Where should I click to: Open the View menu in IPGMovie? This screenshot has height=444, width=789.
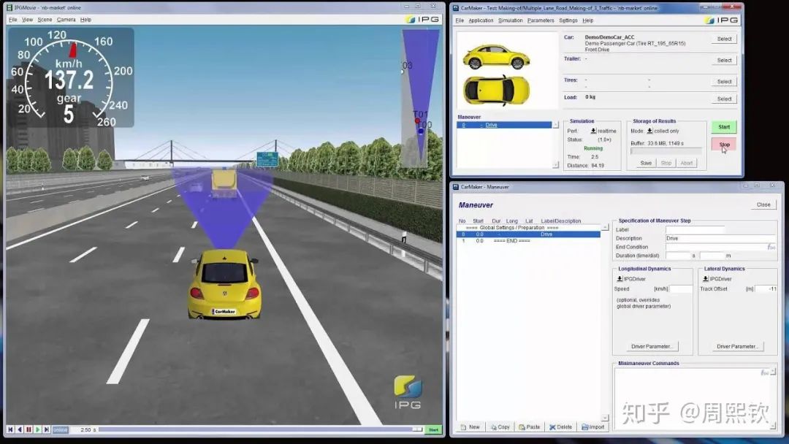(27, 20)
